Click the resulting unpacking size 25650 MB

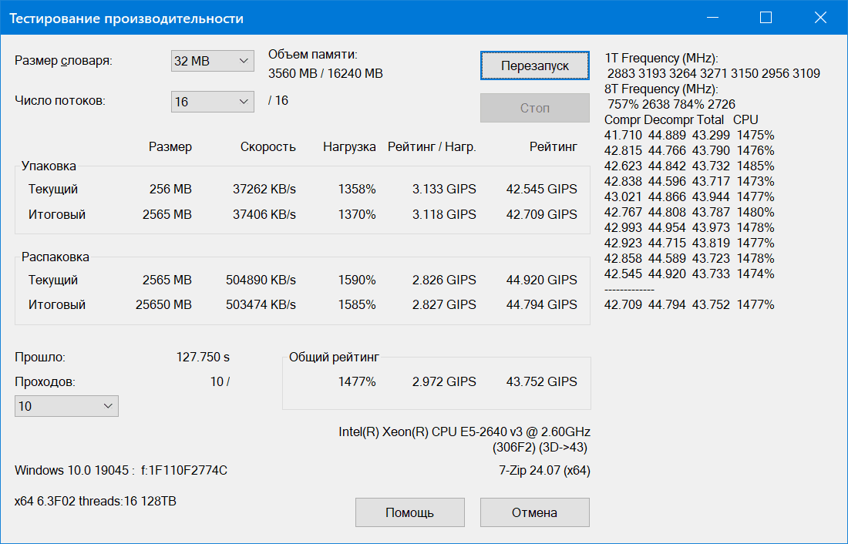163,305
